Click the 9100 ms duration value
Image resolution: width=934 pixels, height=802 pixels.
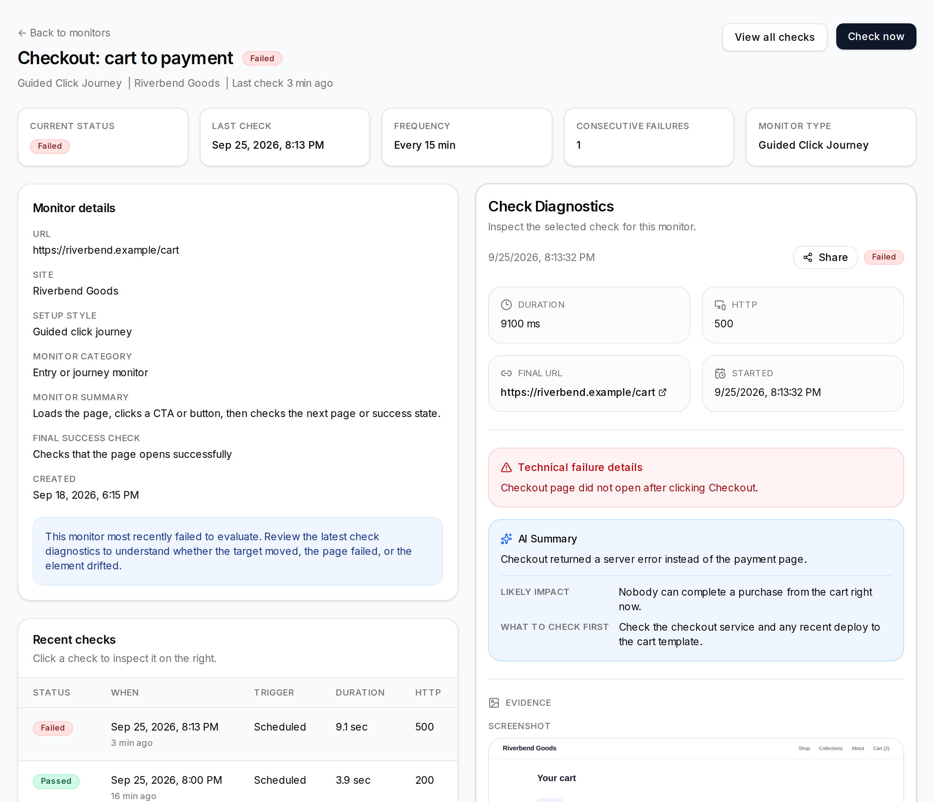pos(520,324)
